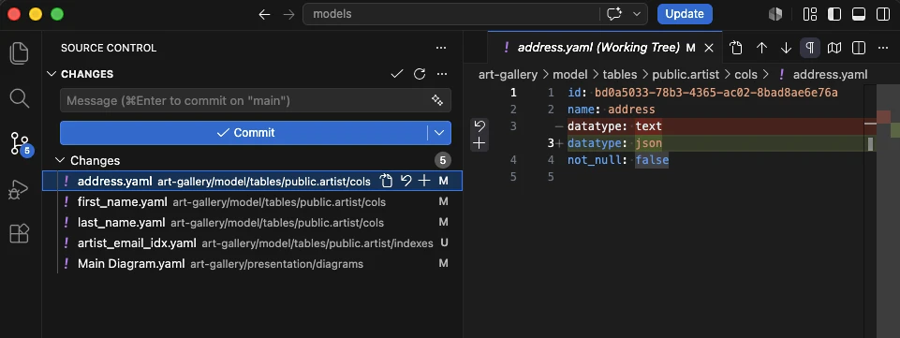Viewport: 900px width, 338px height.
Task: Go forward with the right arrow
Action: click(x=288, y=14)
